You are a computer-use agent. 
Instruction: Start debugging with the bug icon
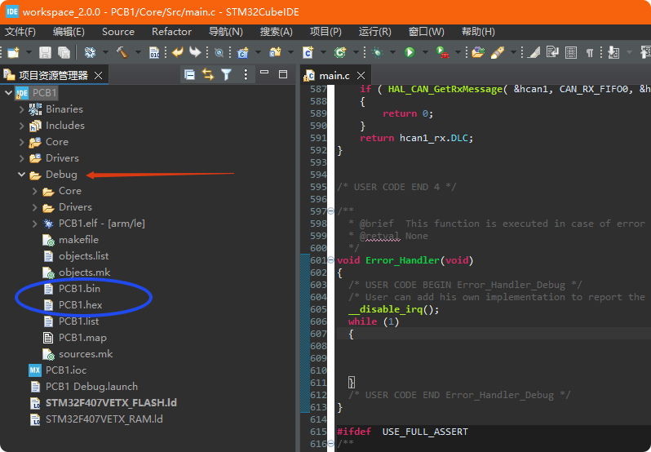(x=377, y=52)
